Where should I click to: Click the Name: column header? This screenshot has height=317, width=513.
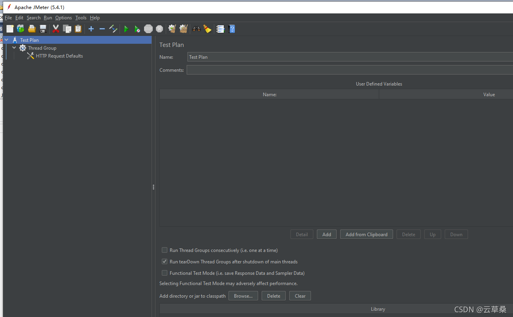270,94
